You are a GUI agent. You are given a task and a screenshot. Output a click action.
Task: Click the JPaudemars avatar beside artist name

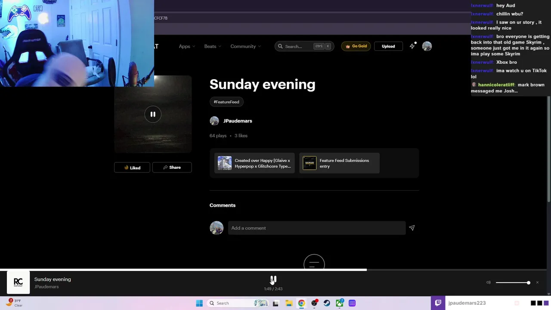214,121
